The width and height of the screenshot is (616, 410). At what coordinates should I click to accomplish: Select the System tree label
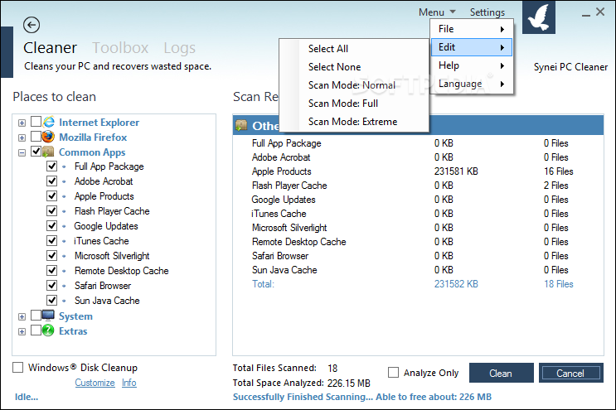75,316
